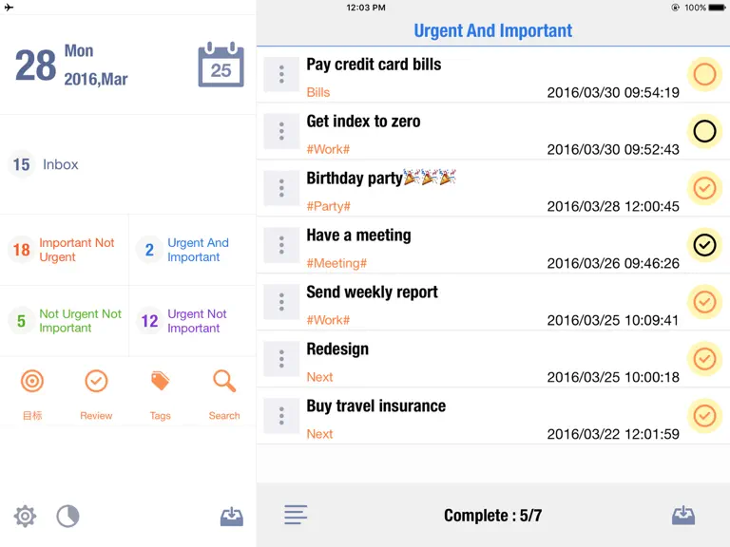The width and height of the screenshot is (730, 547).
Task: Click the inbox tray icon right of Complete
Action: 683,516
